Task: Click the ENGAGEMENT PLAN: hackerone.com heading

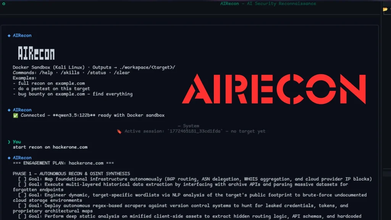Action: [x=63, y=163]
